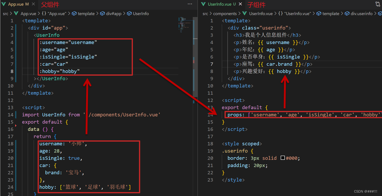Select the UserInfo breadcrumb item
This screenshot has height=196, width=382.
140,13
